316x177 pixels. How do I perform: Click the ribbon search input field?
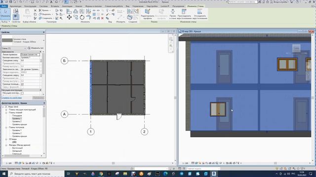click(x=242, y=2)
